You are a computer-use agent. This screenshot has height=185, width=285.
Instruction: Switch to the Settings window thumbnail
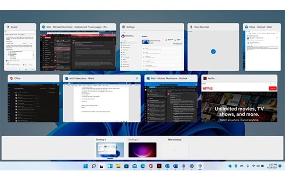point(152,47)
